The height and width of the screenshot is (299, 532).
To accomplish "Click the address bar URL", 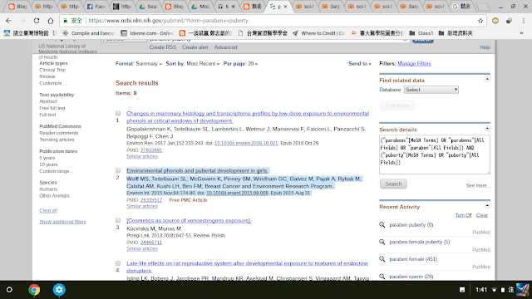I will coord(168,21).
